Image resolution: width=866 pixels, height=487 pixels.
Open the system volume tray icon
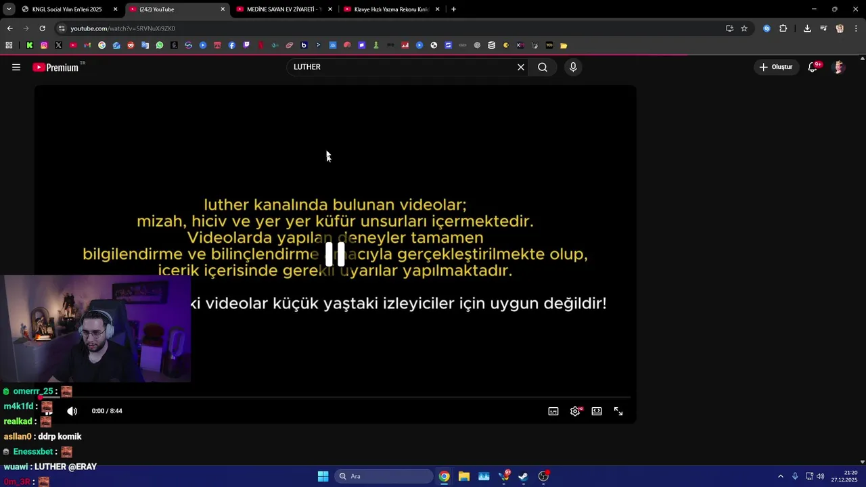click(x=821, y=476)
